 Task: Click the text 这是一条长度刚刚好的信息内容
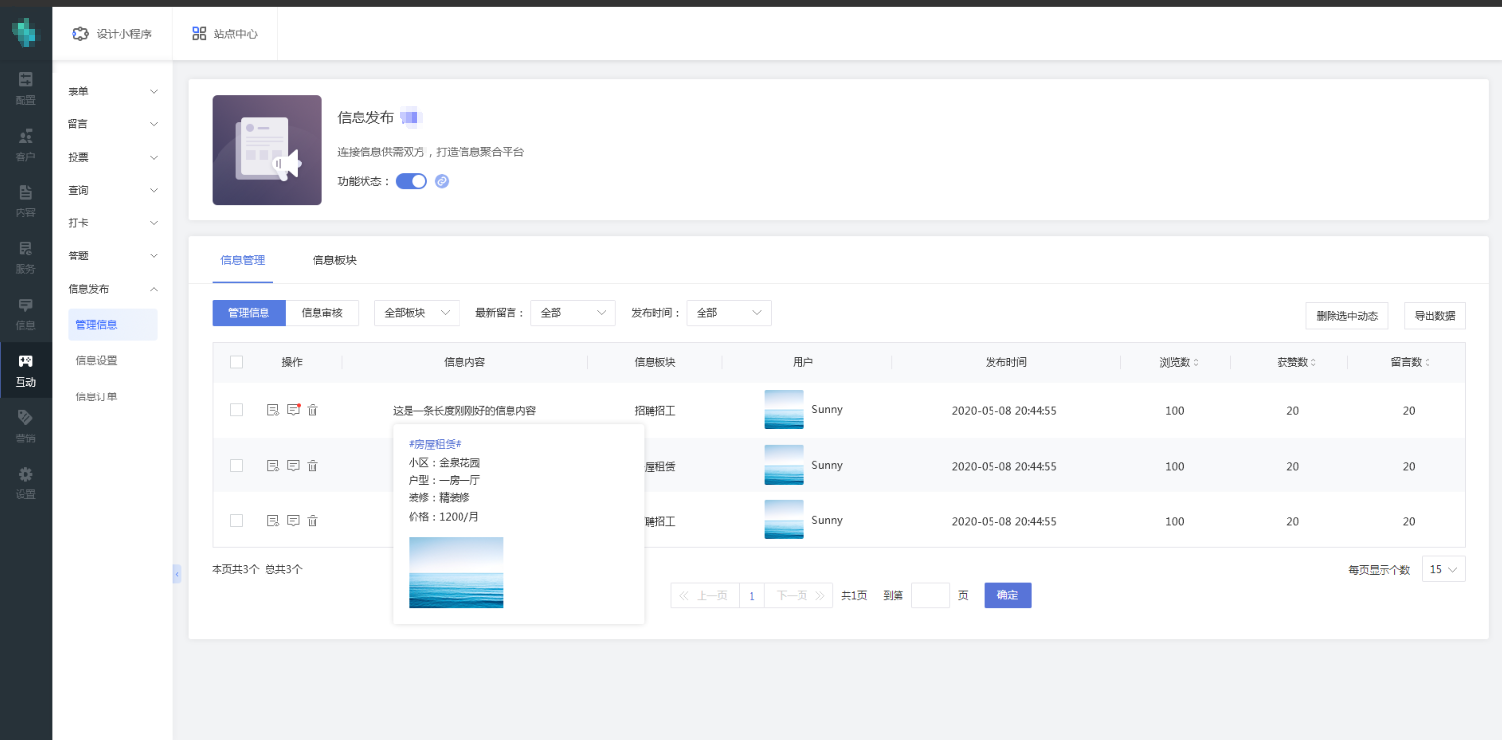click(x=464, y=411)
